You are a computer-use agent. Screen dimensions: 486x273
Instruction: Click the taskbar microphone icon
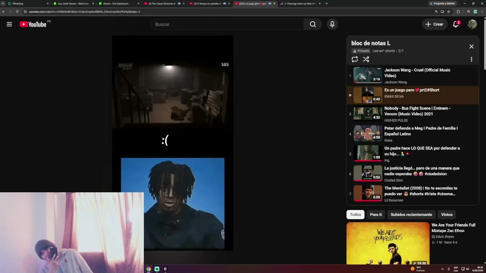tap(448, 269)
